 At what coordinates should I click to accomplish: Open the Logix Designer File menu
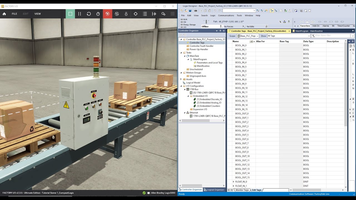pos(183,16)
